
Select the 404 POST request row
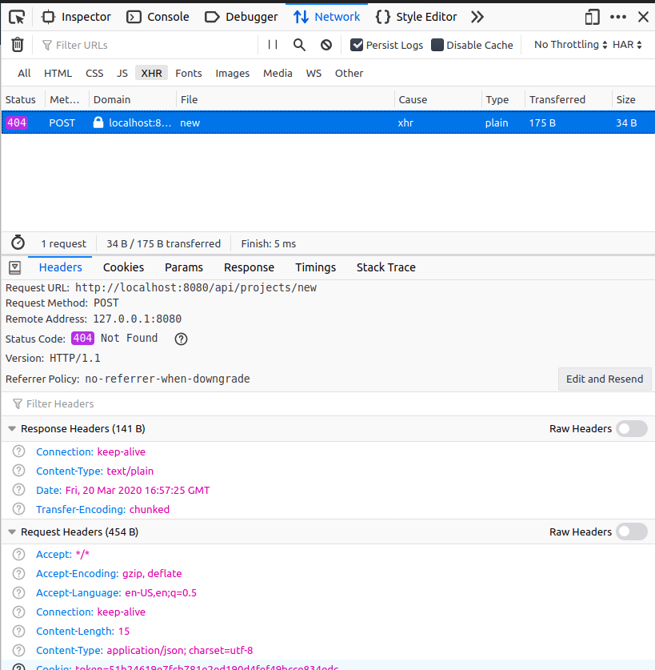(240, 122)
